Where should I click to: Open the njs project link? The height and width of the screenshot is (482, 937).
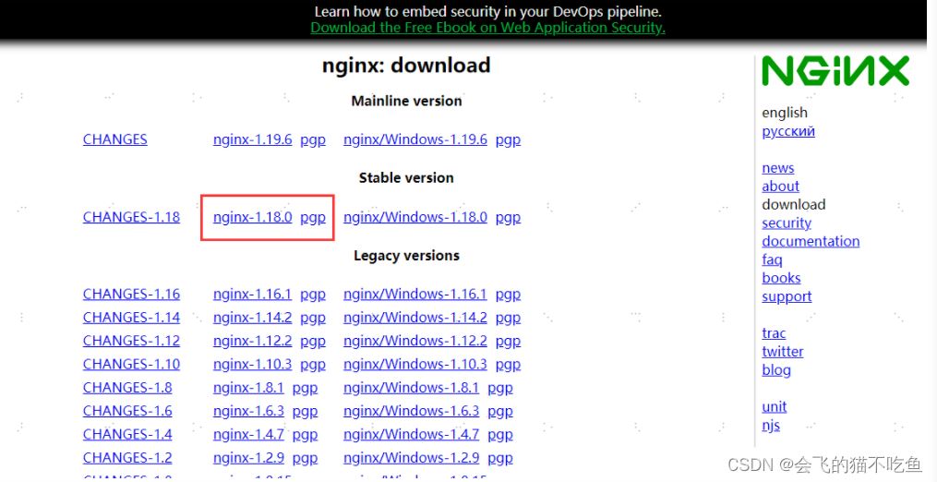[x=771, y=425]
